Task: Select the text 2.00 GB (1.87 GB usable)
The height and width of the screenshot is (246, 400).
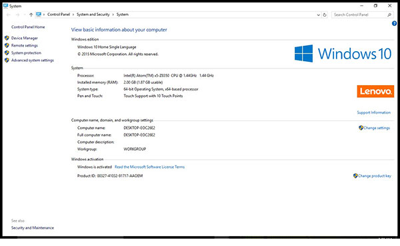Action: pyautogui.click(x=143, y=82)
